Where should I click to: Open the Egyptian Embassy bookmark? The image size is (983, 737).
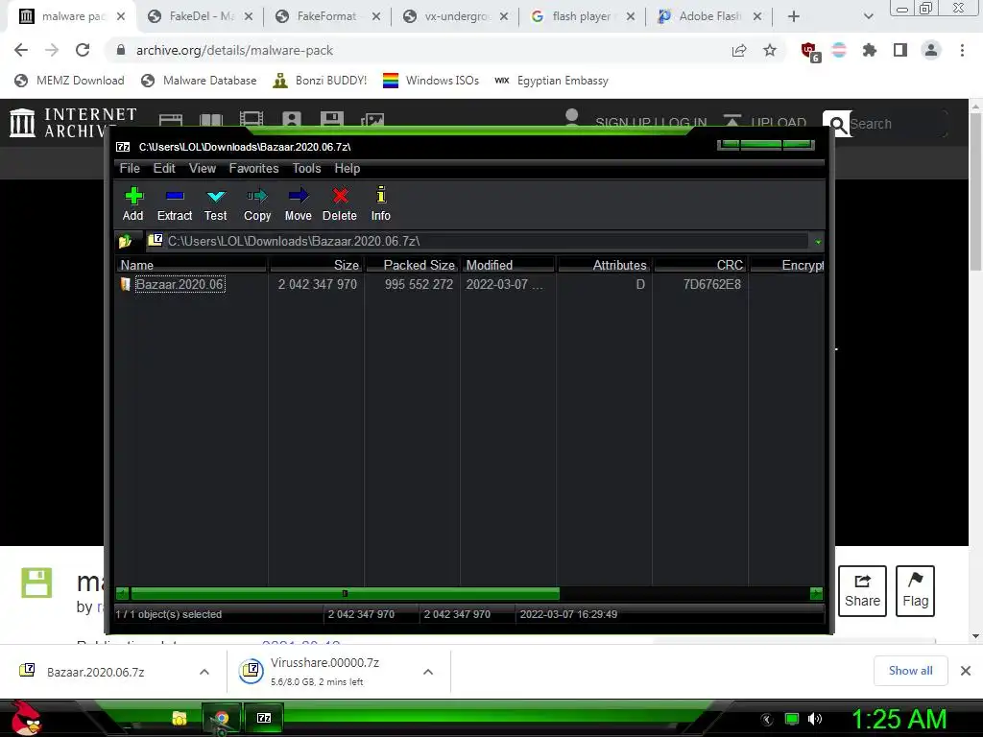click(x=552, y=81)
